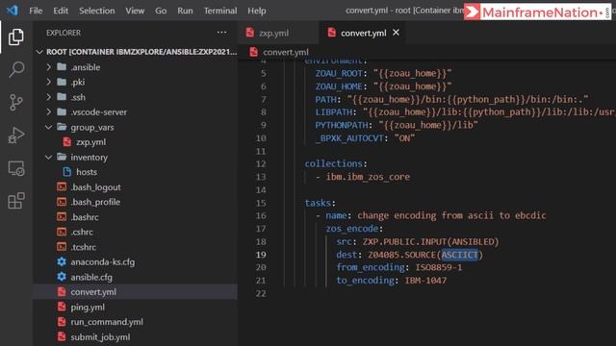Click '_BPXK_AUTOCVT' key on line 10
Screen dimensions: 616x346
pos(349,138)
